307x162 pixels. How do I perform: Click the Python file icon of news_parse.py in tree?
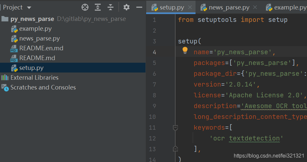[x=14, y=39]
